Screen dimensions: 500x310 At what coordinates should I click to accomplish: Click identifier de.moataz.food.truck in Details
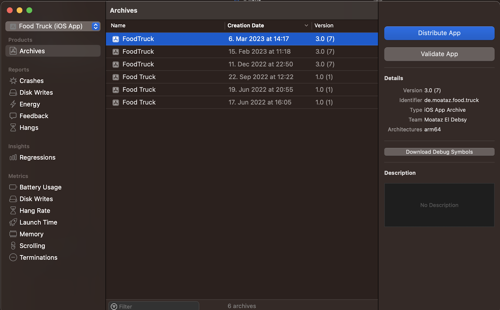(x=452, y=100)
